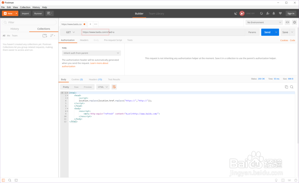Select the response Headers (15) tab
The height and width of the screenshot is (183, 299).
point(95,80)
